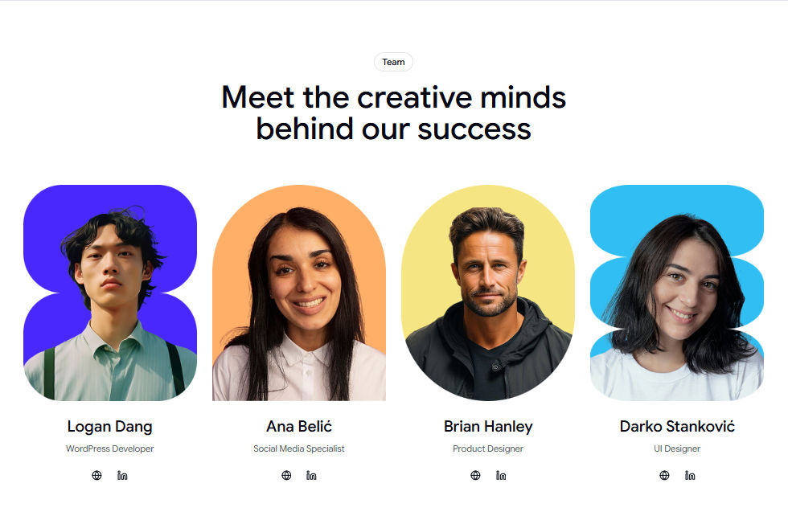The height and width of the screenshot is (516, 788).
Task: Select Logan Dang's portrait photo
Action: click(110, 293)
